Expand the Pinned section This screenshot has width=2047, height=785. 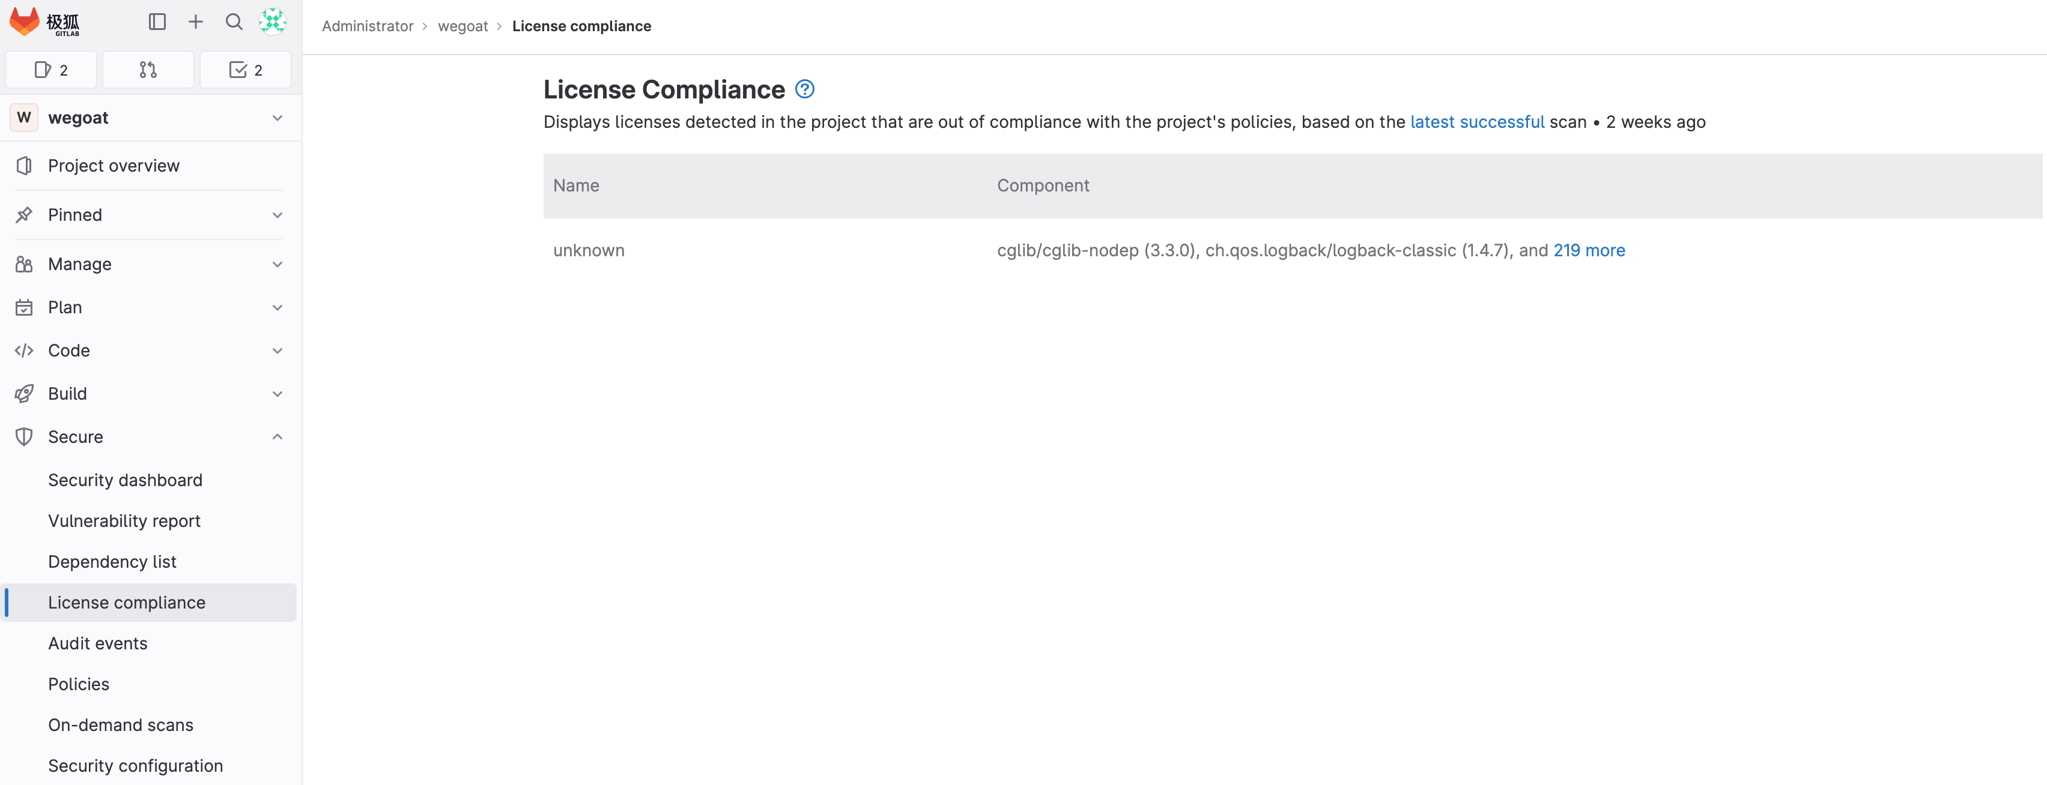click(x=148, y=215)
